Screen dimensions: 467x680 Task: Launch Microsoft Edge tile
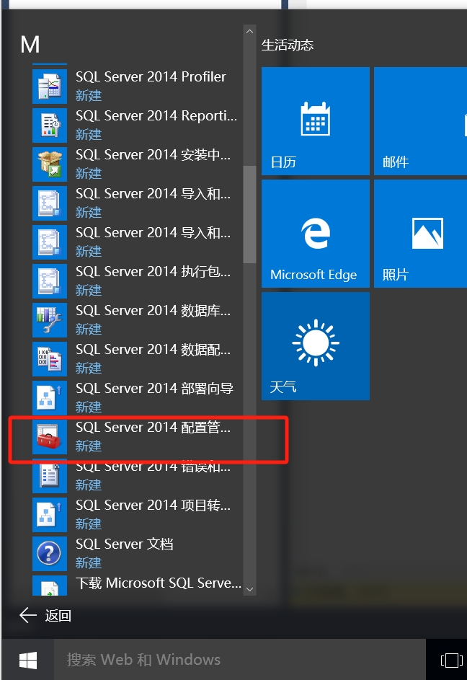click(315, 234)
